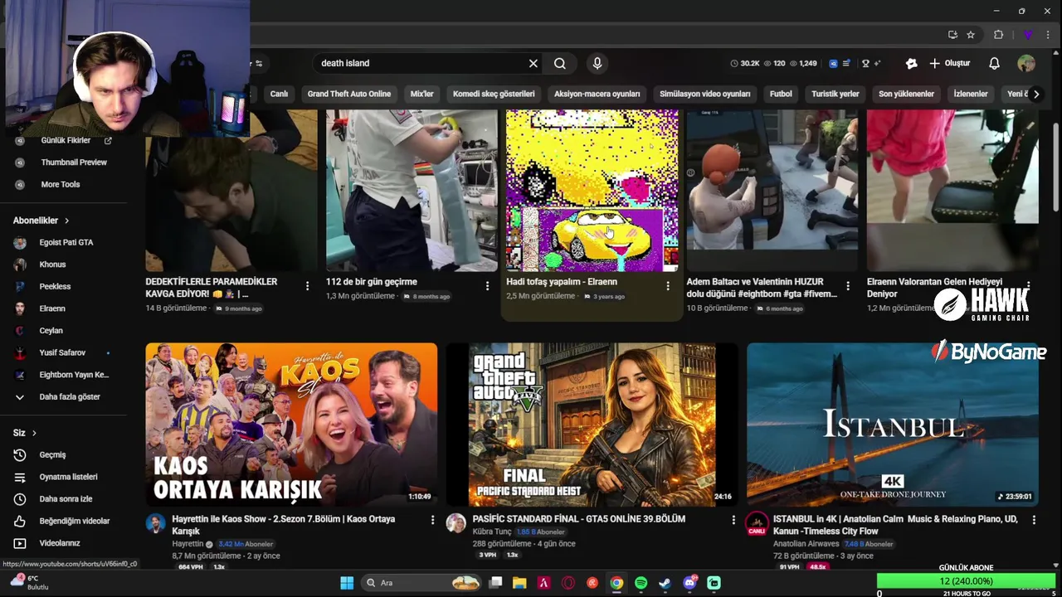This screenshot has height=597, width=1062.
Task: Select the Aksiyon-macera oyunları chip
Action: tap(597, 94)
